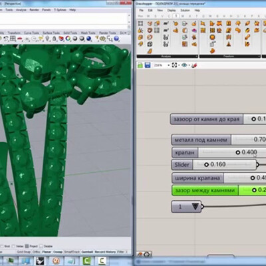Switch to Surface Tools tab
The height and width of the screenshot is (266, 266).
point(51,33)
